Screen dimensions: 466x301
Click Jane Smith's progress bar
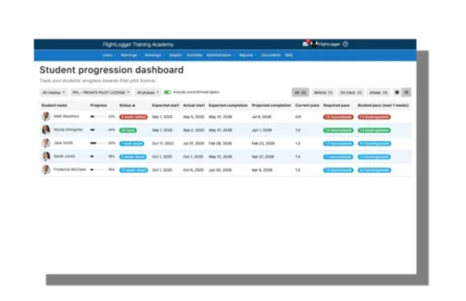[x=98, y=143]
